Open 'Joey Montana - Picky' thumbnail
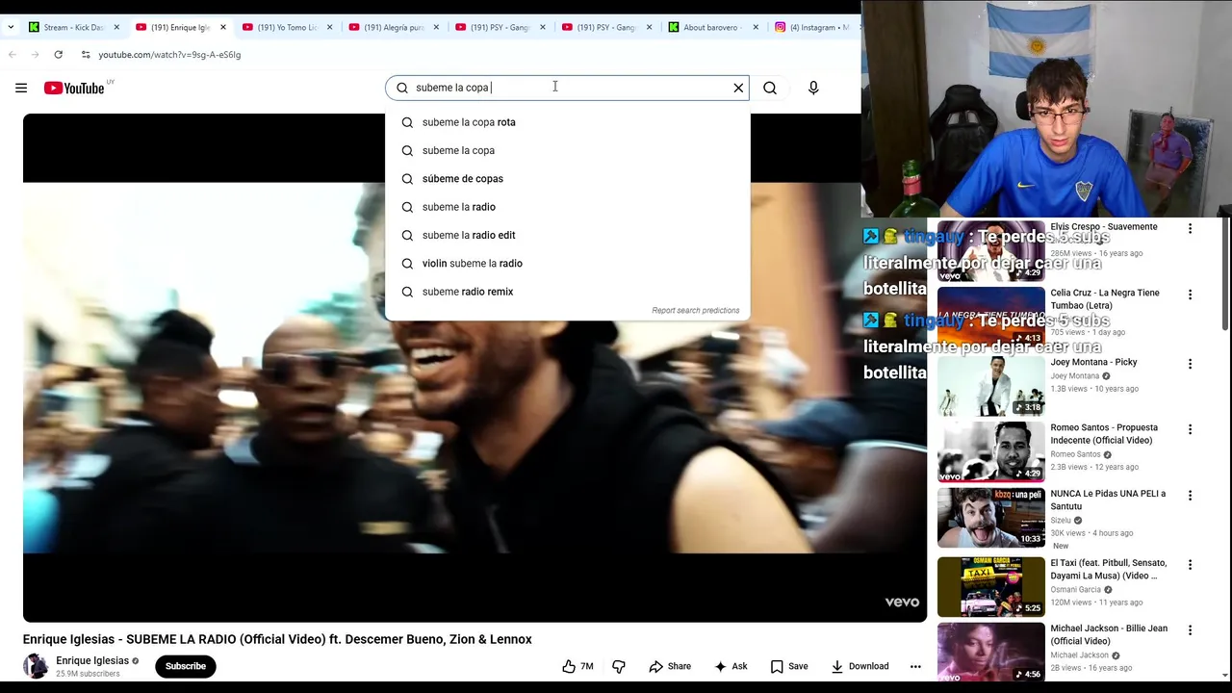 tap(991, 386)
